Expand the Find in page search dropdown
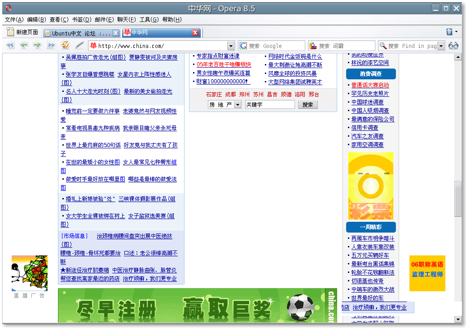Screen dimensions: 466x328 [x=441, y=46]
